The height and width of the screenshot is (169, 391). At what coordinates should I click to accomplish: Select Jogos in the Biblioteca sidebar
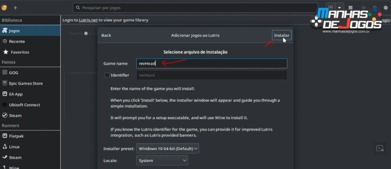[30, 31]
